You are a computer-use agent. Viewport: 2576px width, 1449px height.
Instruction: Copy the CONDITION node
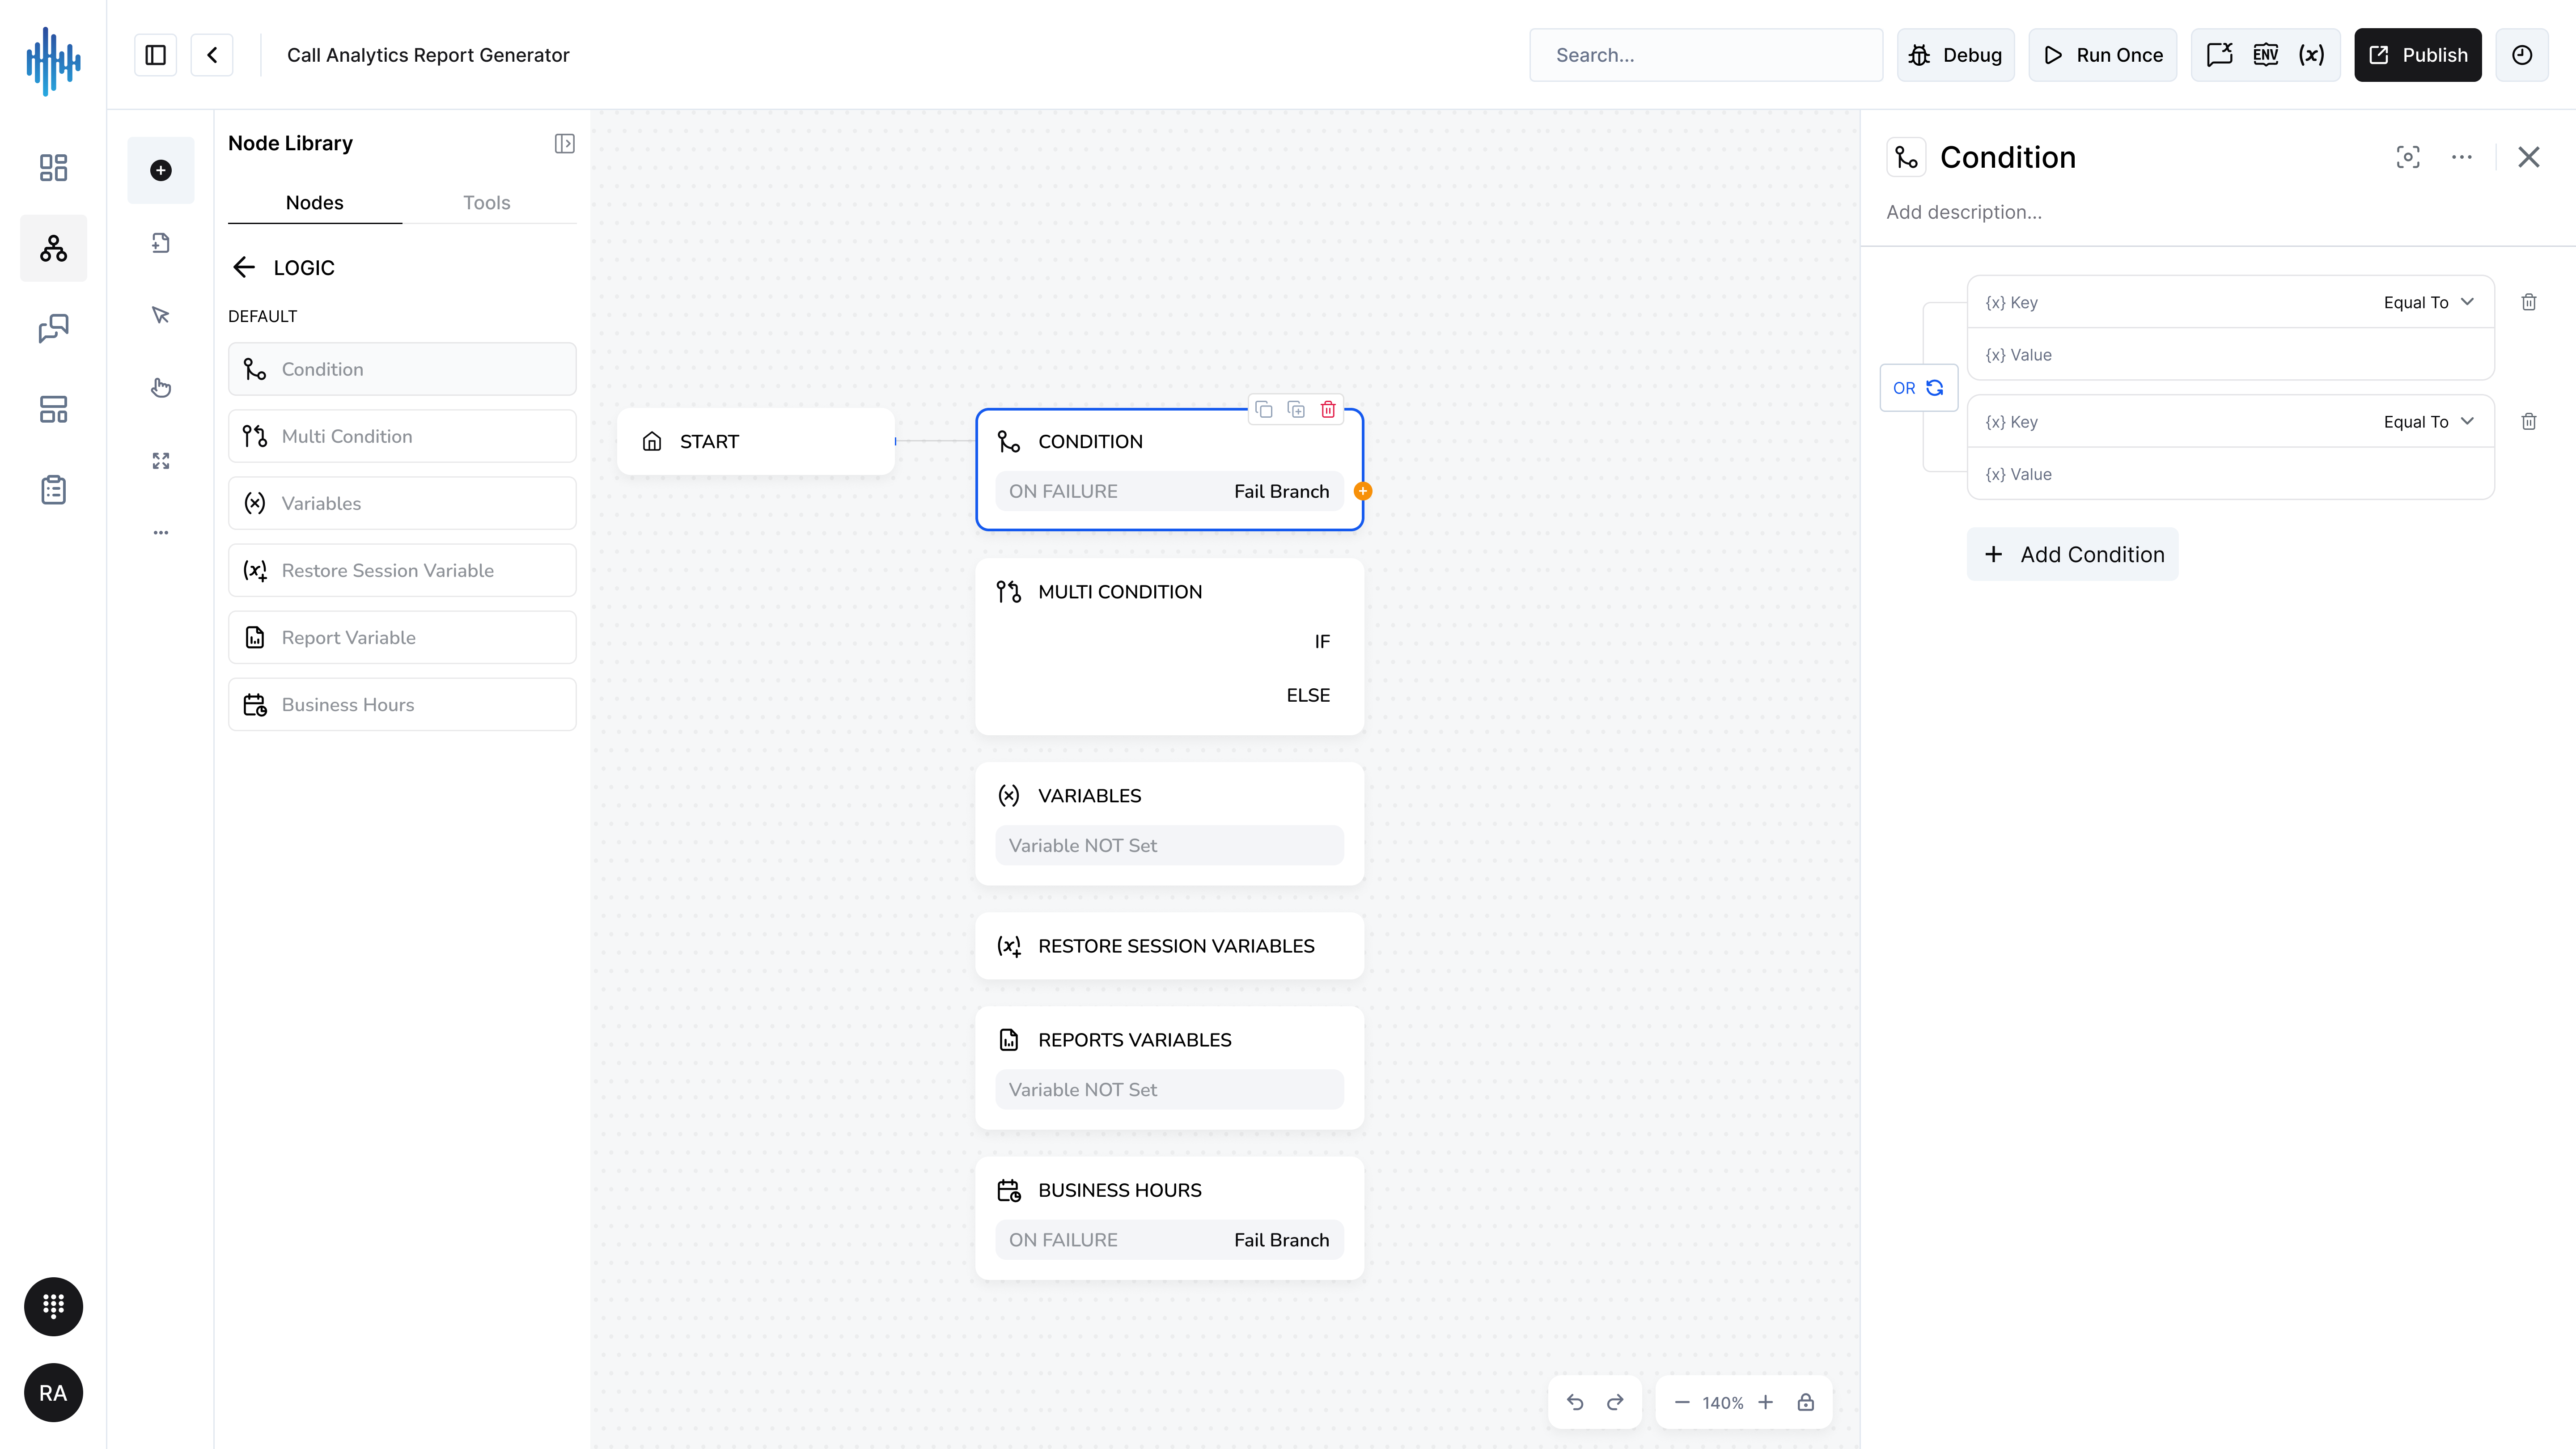tap(1264, 410)
